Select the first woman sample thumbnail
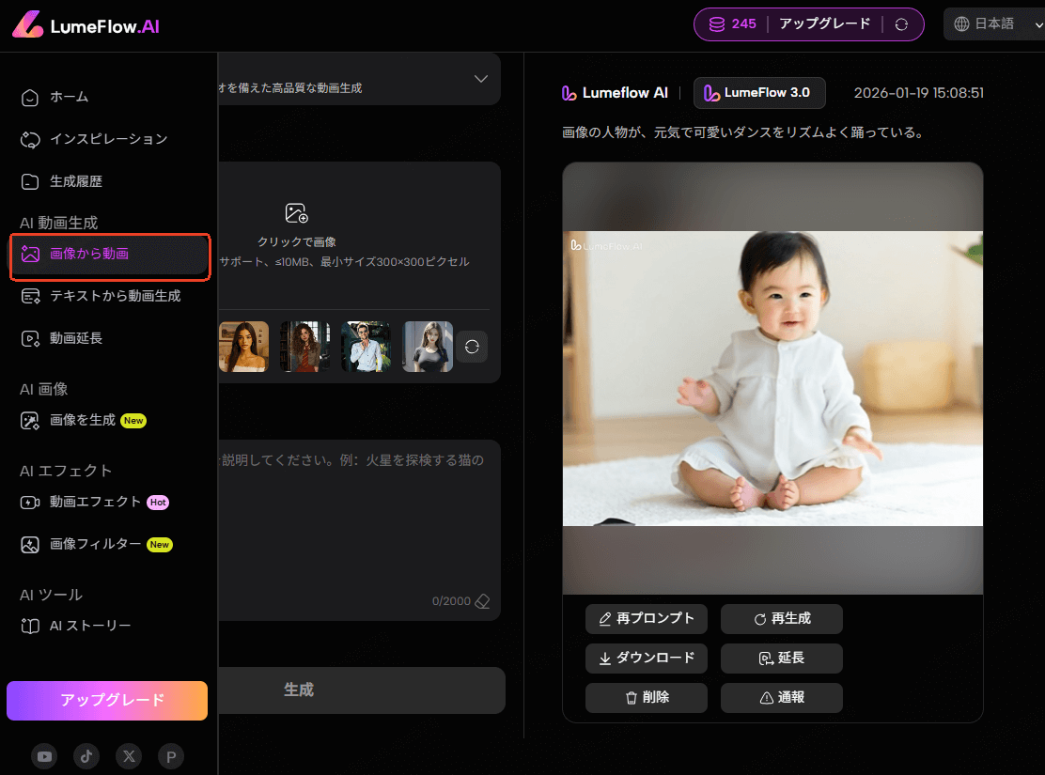The height and width of the screenshot is (775, 1045). point(243,346)
